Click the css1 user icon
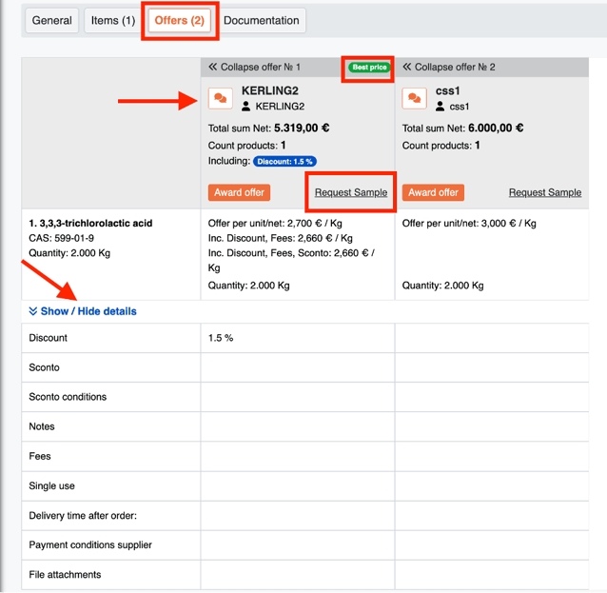The height and width of the screenshot is (593, 607). click(440, 106)
